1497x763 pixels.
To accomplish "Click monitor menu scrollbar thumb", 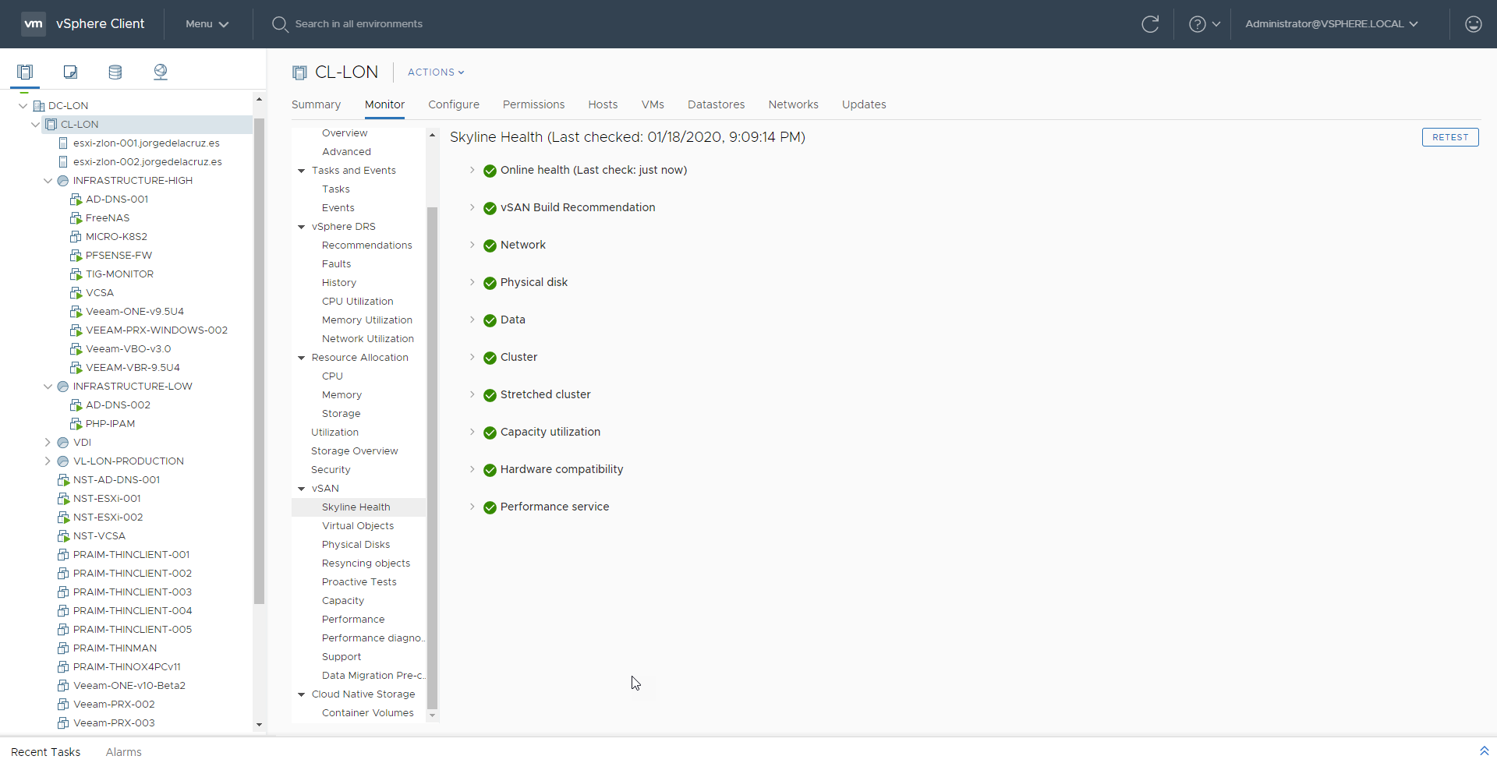I will pyautogui.click(x=432, y=457).
